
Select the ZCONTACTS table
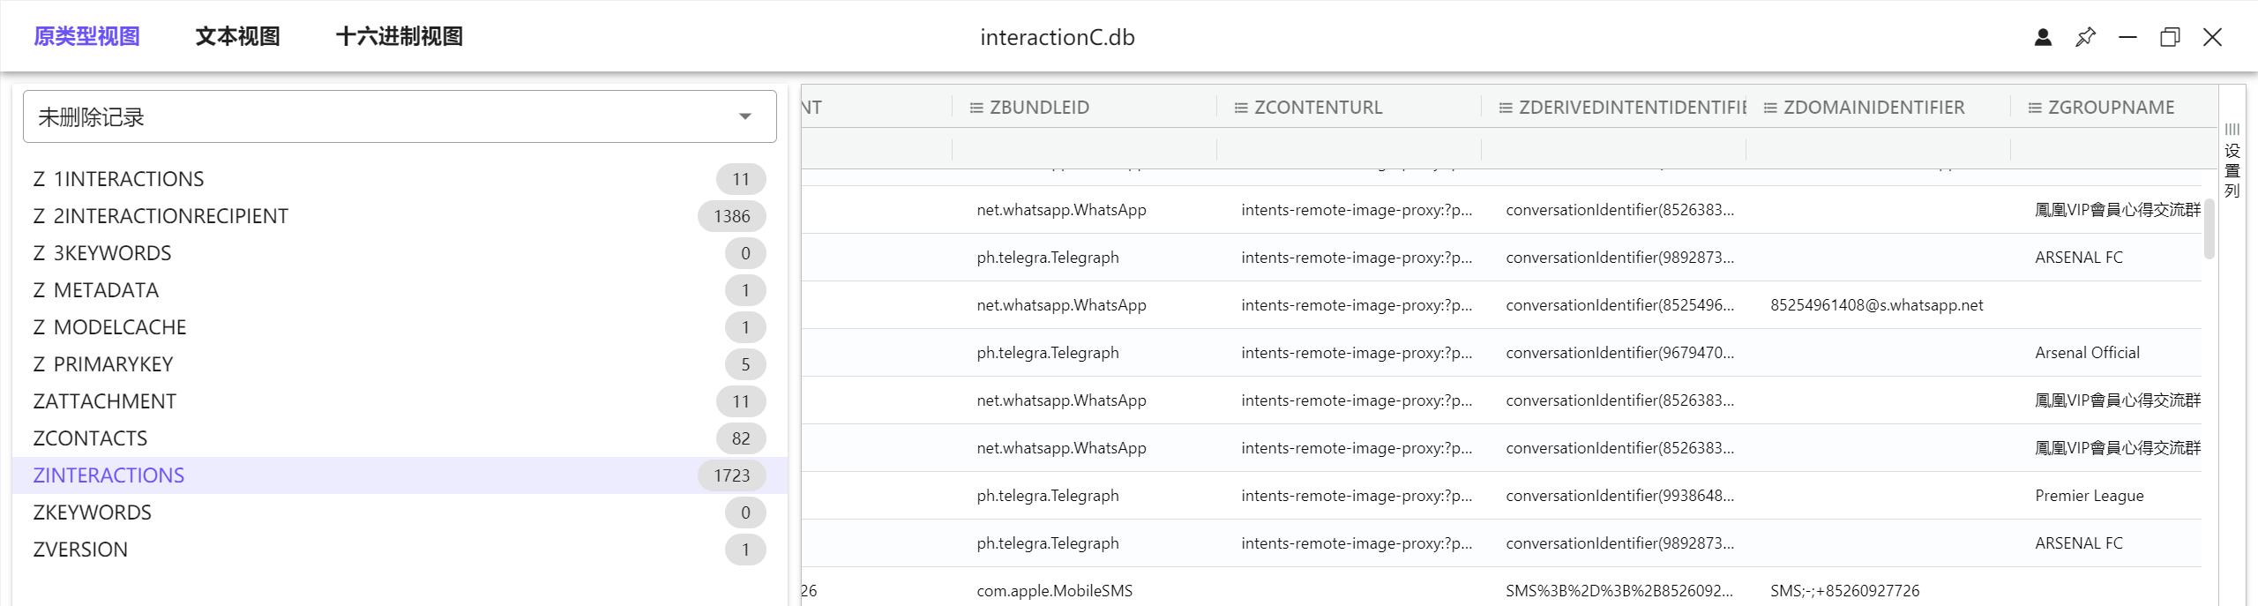pyautogui.click(x=90, y=438)
